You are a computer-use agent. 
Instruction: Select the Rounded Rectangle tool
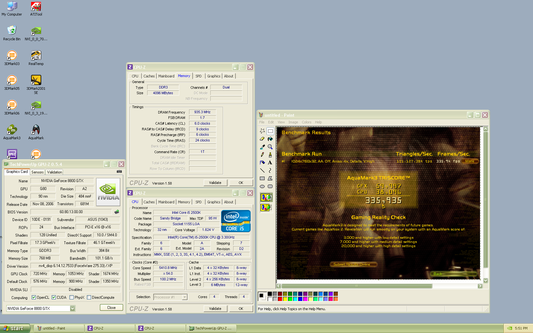270,186
